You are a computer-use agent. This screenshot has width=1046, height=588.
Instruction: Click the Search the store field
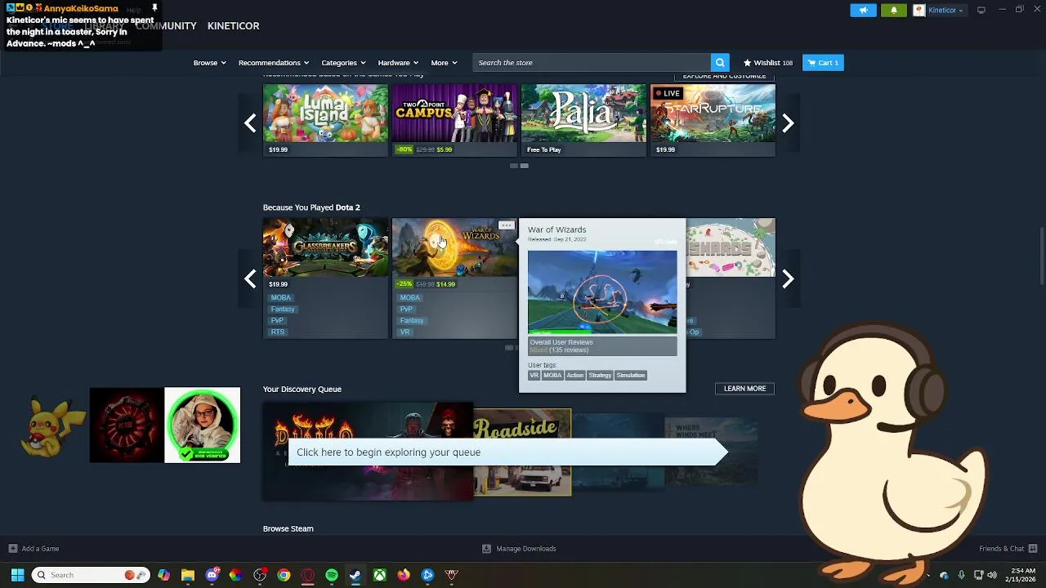[592, 63]
